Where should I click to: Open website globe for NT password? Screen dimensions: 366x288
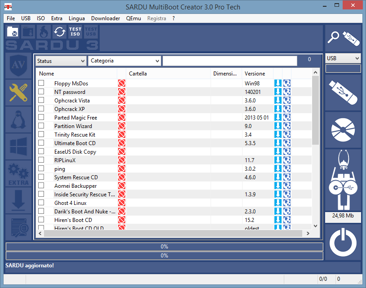(x=287, y=92)
